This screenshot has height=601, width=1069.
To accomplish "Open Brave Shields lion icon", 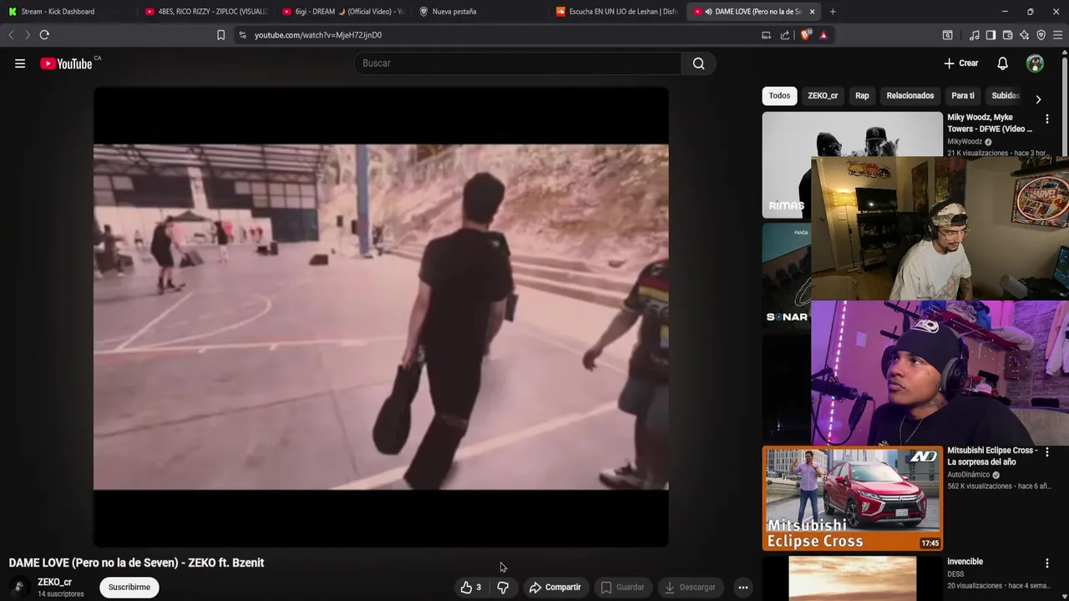I will click(805, 35).
